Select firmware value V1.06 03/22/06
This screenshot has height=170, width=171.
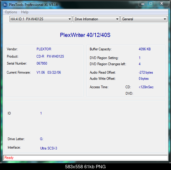pos(48,72)
